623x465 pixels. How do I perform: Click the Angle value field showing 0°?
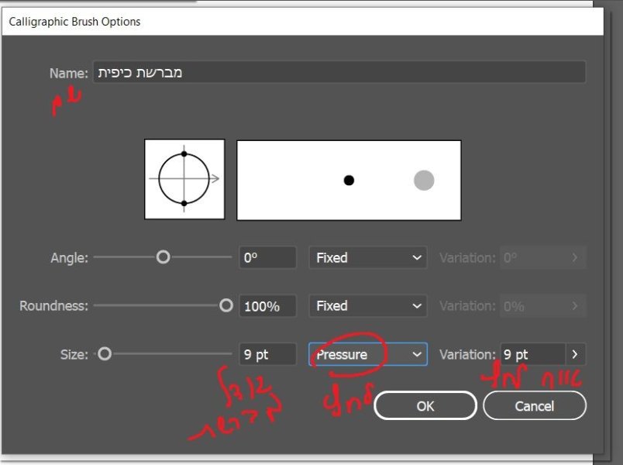[267, 258]
